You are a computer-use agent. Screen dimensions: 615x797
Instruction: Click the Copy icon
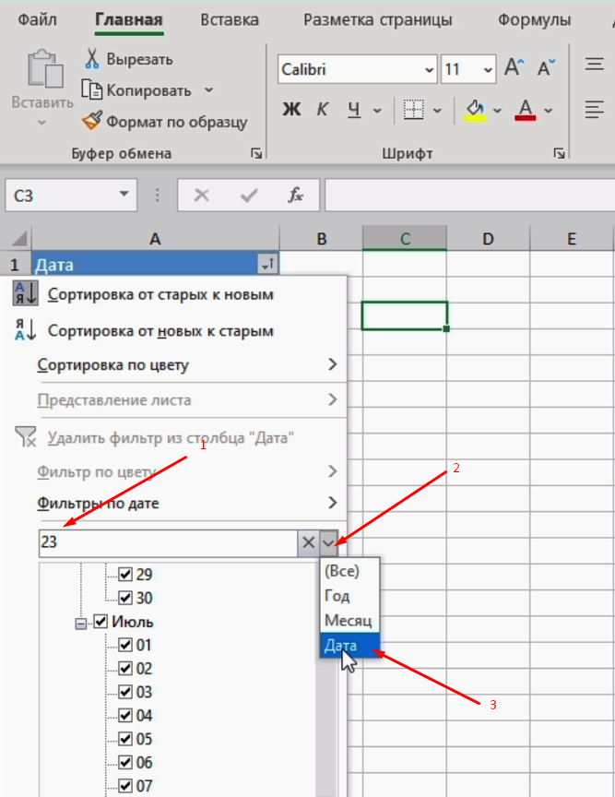(x=92, y=90)
